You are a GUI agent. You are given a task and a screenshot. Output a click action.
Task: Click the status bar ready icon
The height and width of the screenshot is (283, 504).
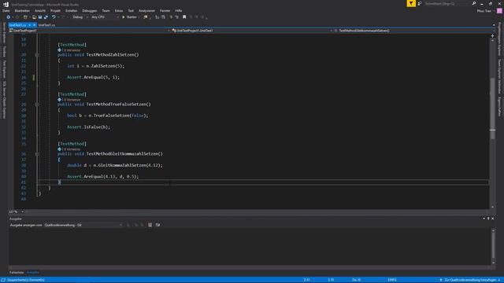(x=3, y=280)
